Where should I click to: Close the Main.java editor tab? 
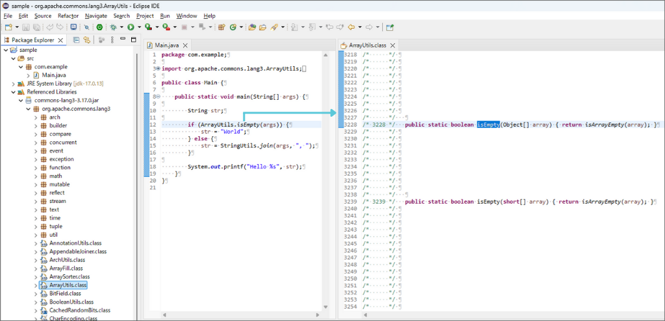184,45
